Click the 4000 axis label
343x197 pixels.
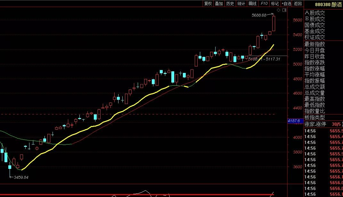point(298,138)
